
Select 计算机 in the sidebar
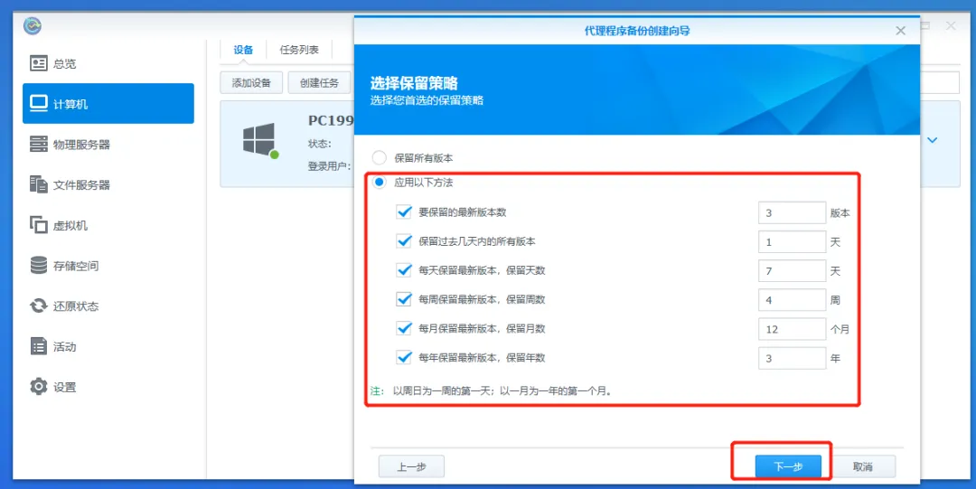108,103
